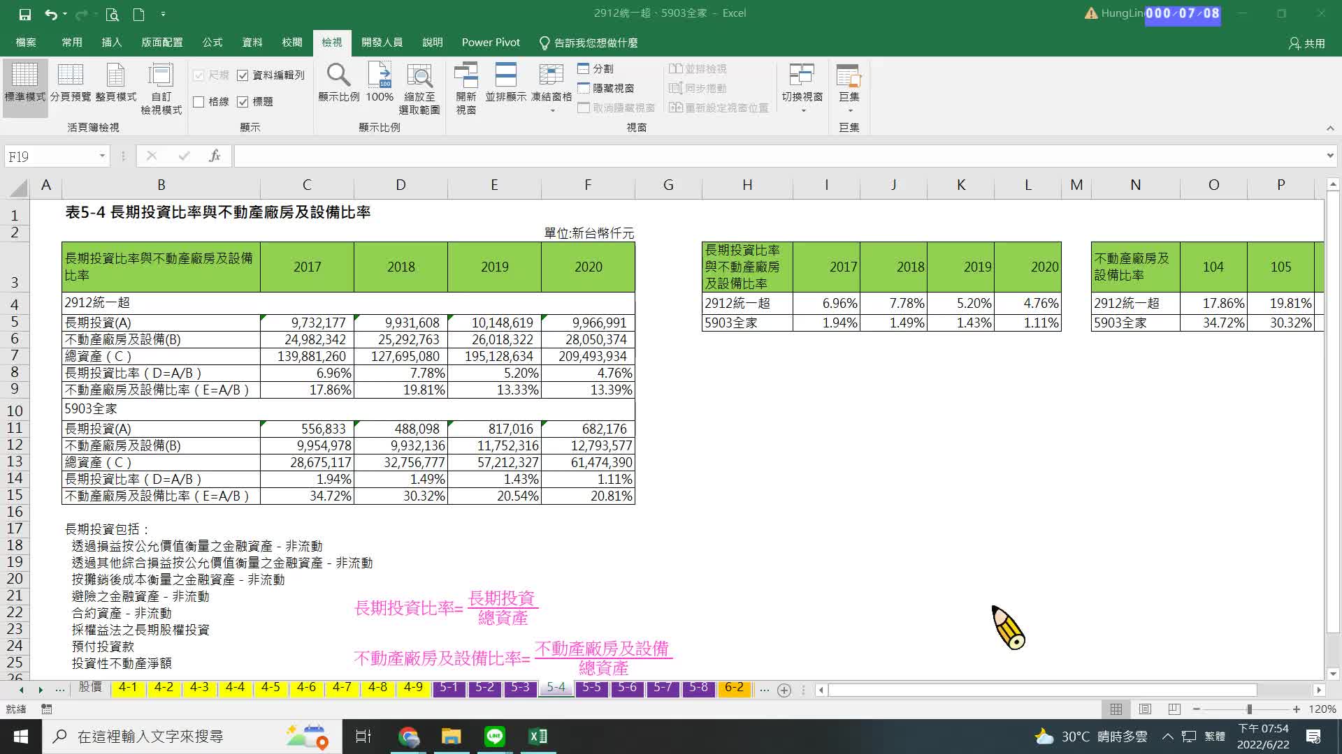Select row 5 header
This screenshot has width=1342, height=754.
point(15,322)
